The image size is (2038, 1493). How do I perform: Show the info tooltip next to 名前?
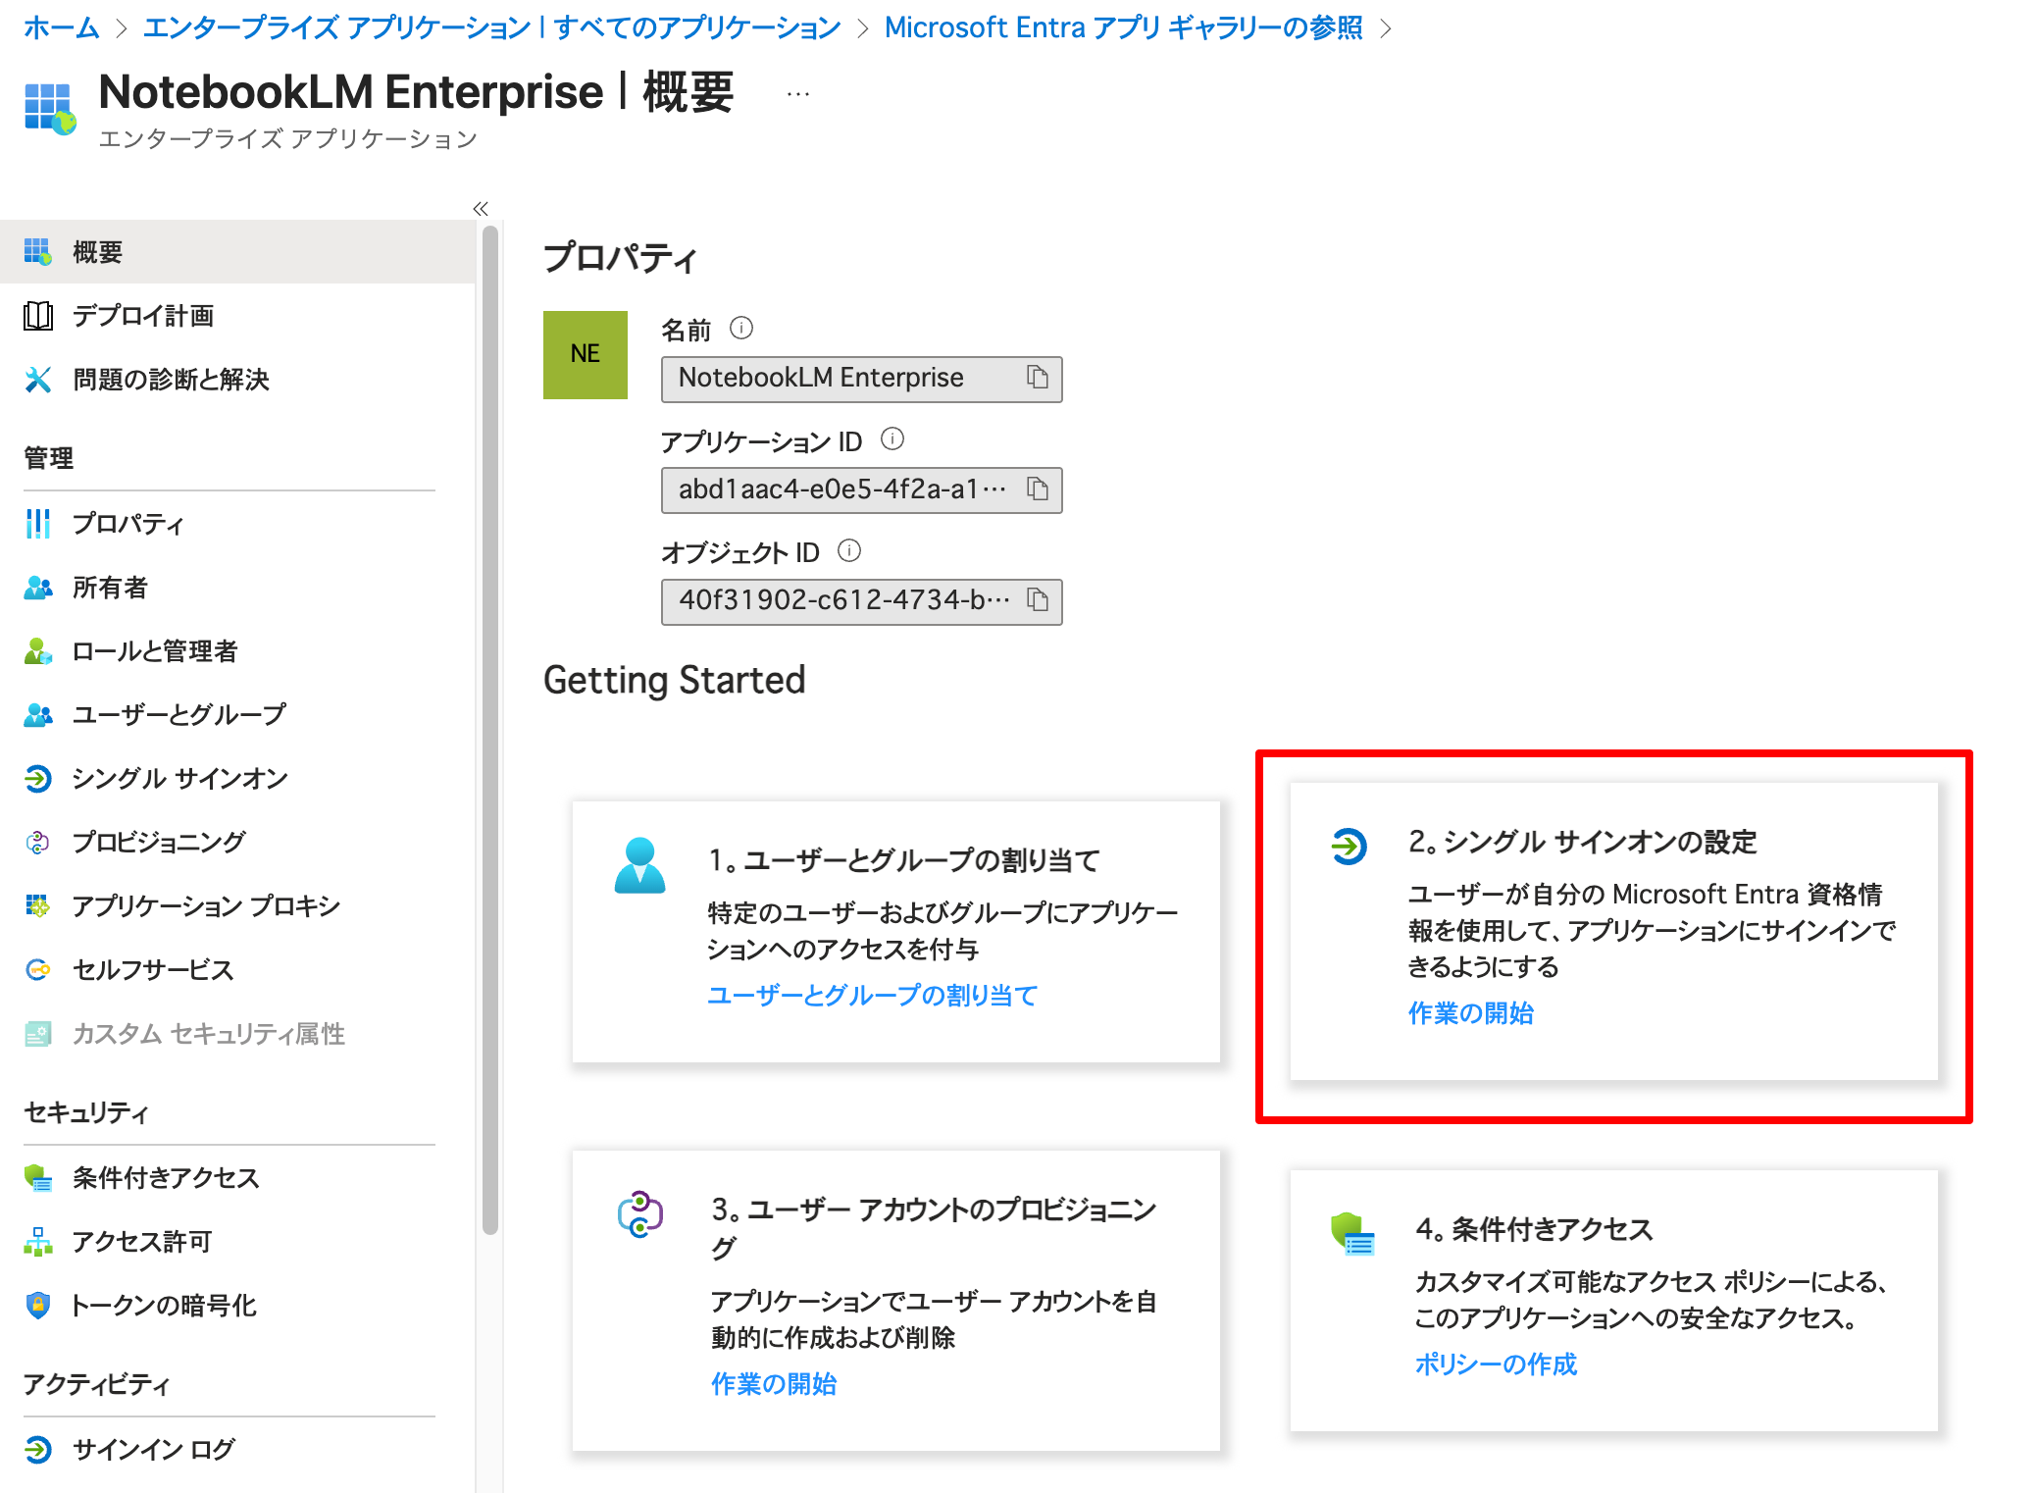[742, 329]
